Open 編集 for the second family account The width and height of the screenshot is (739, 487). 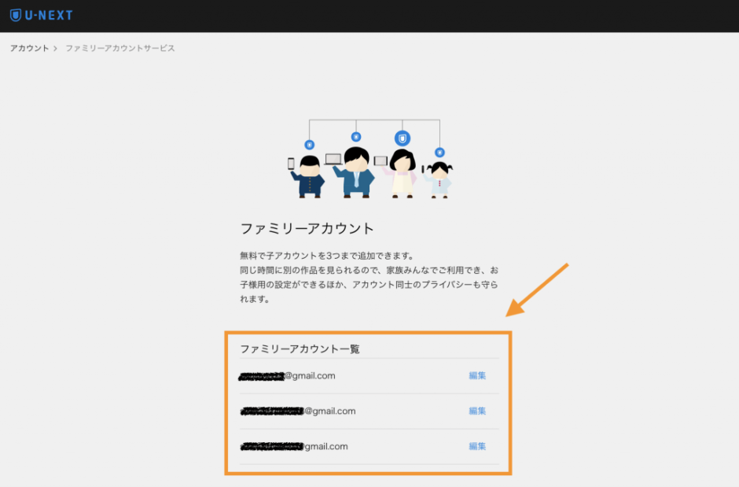477,411
